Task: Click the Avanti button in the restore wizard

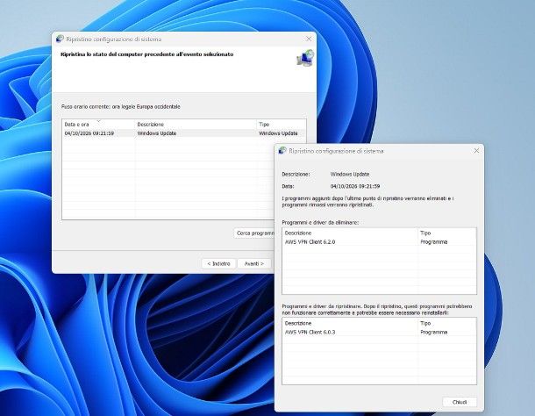Action: 254,263
